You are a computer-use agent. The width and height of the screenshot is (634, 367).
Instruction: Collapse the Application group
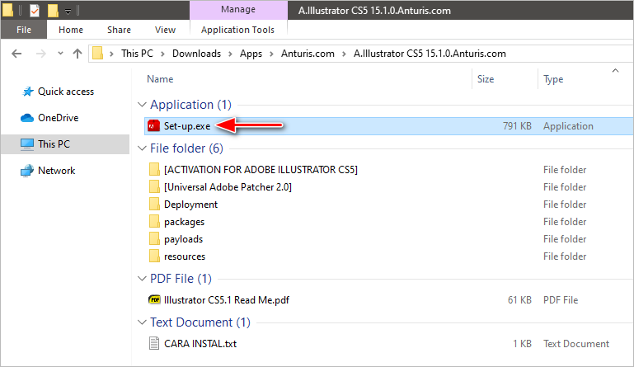click(140, 106)
